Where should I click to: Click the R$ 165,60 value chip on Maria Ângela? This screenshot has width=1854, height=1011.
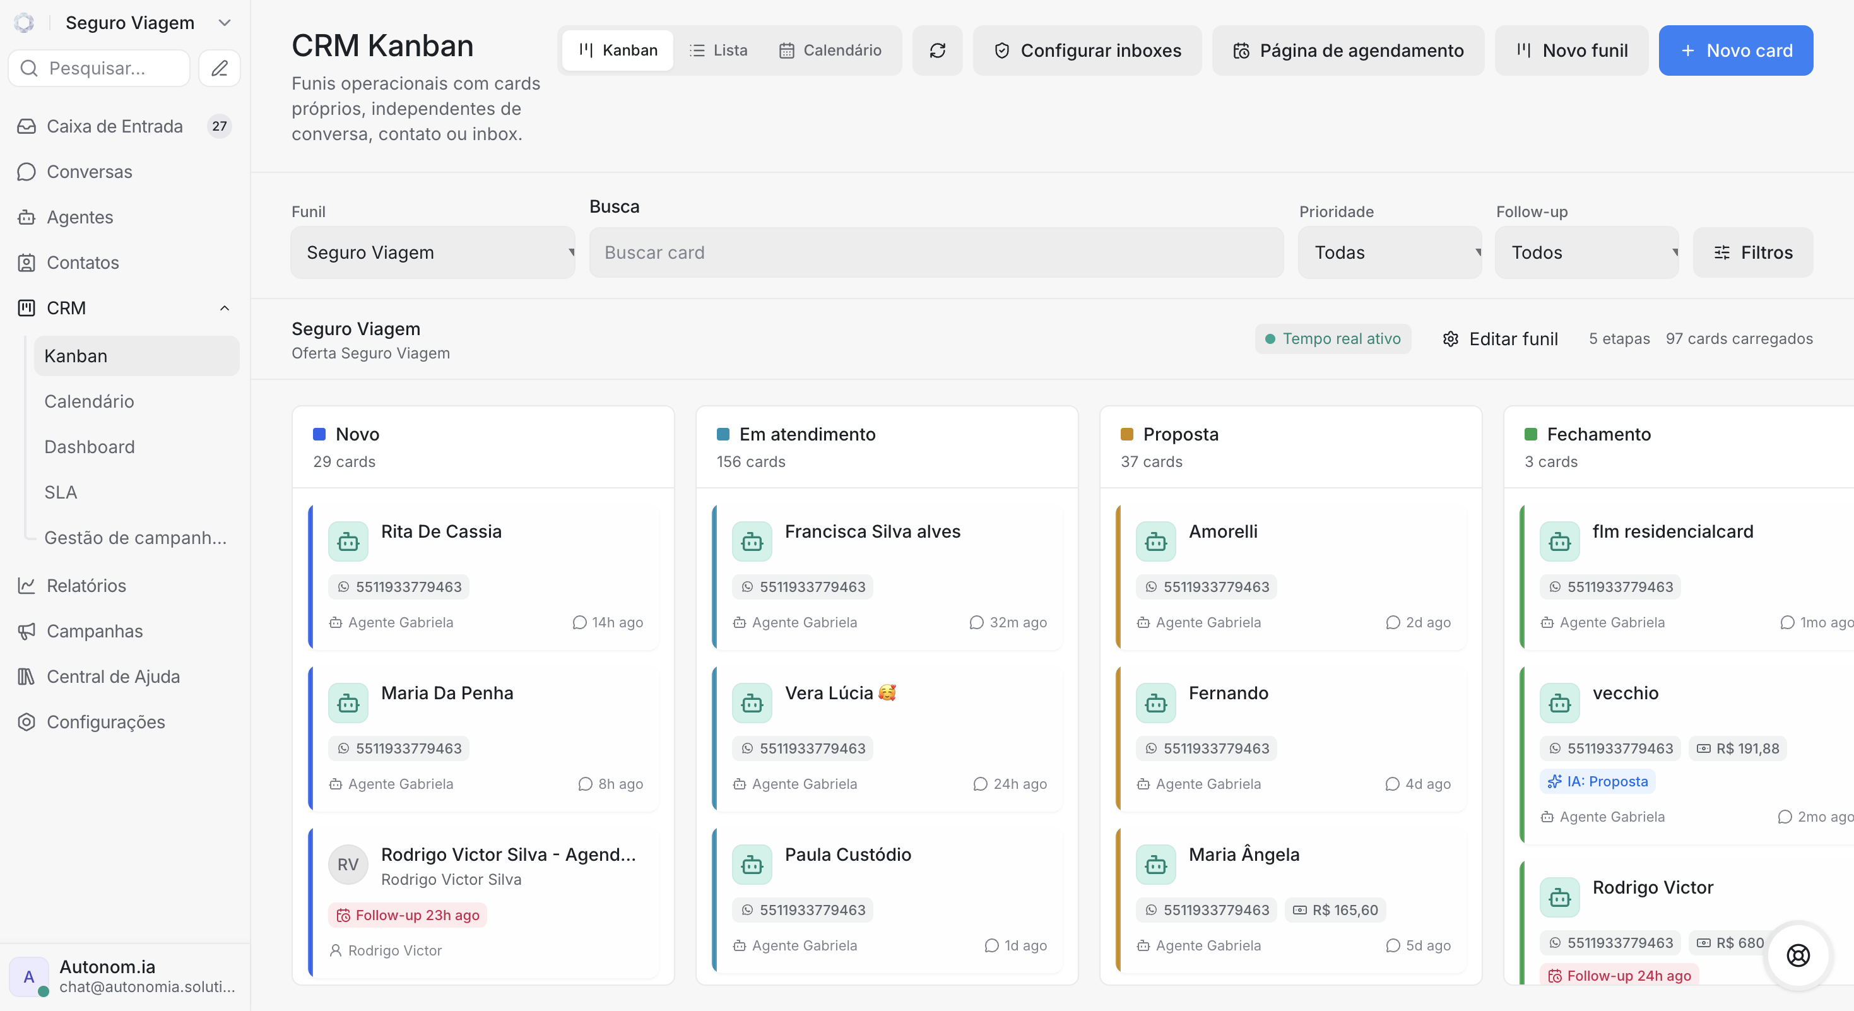(1335, 910)
